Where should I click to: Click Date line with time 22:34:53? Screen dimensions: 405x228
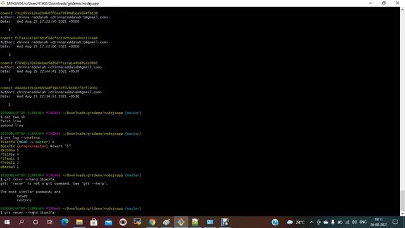(40, 96)
